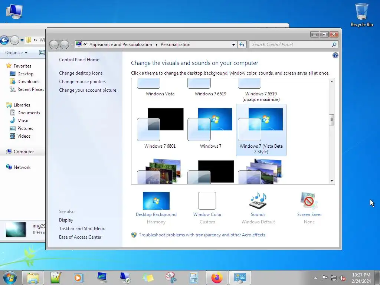Launch the Snipping Tool from taskbar
Screen dimensions: 380x285
point(171,278)
